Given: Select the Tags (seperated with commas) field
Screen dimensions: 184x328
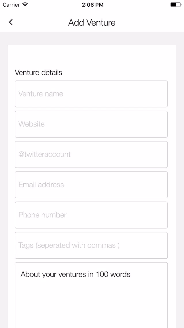Looking at the screenshot, I should [91, 245].
